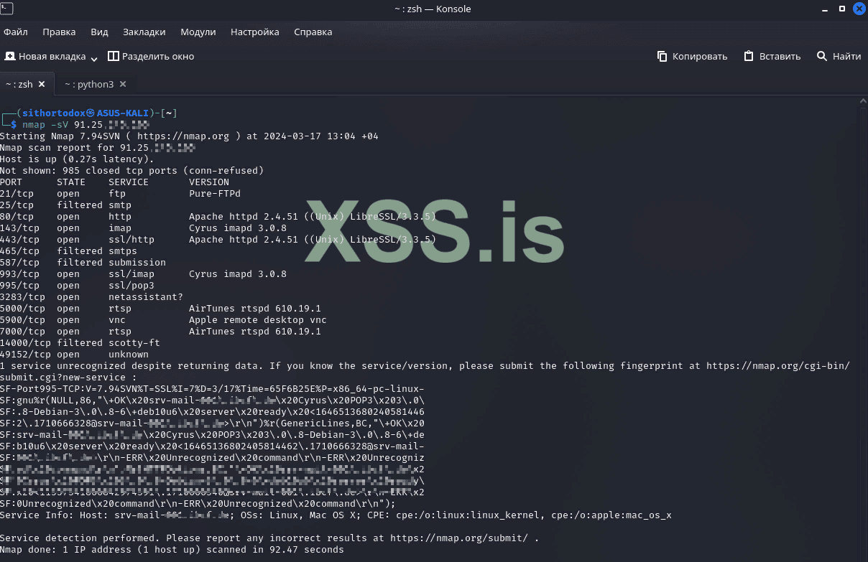This screenshot has height=562, width=868.
Task: Click 'Apple remote desktop vnc' text
Action: (x=258, y=320)
